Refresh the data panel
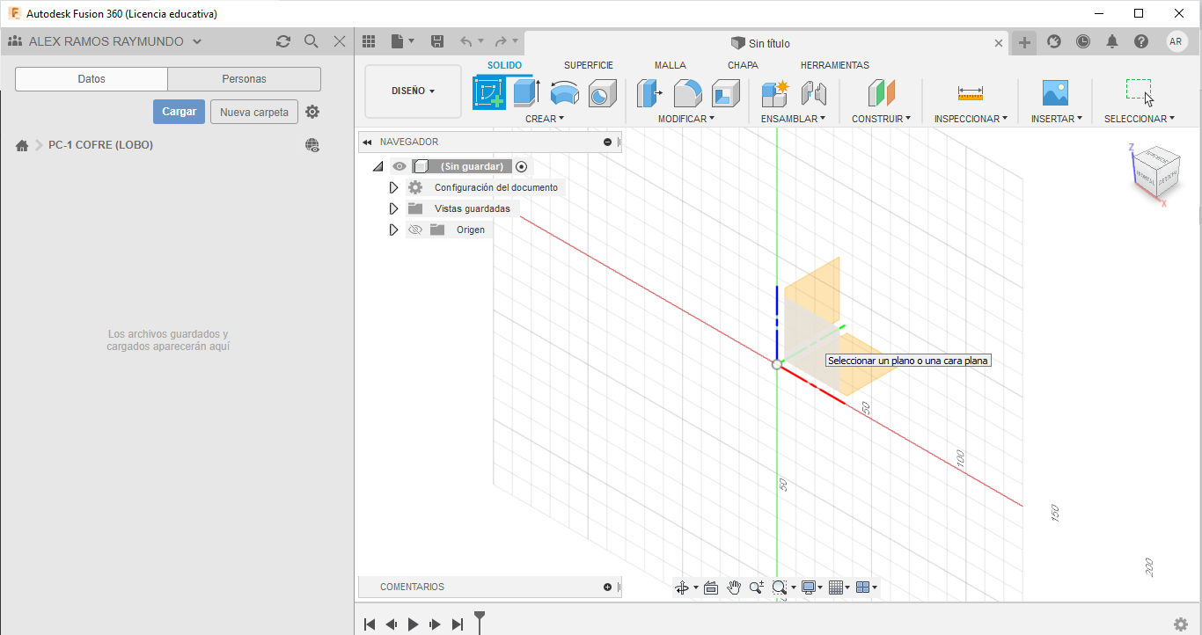This screenshot has width=1202, height=635. [x=282, y=41]
